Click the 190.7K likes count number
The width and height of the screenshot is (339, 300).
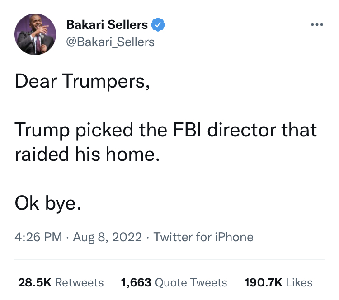coord(264,283)
